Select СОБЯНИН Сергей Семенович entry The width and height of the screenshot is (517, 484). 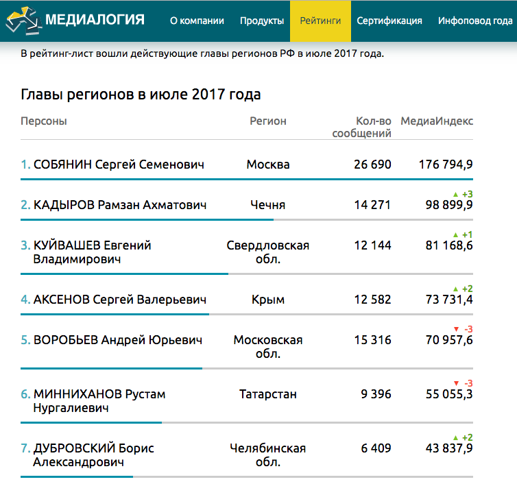pos(119,165)
